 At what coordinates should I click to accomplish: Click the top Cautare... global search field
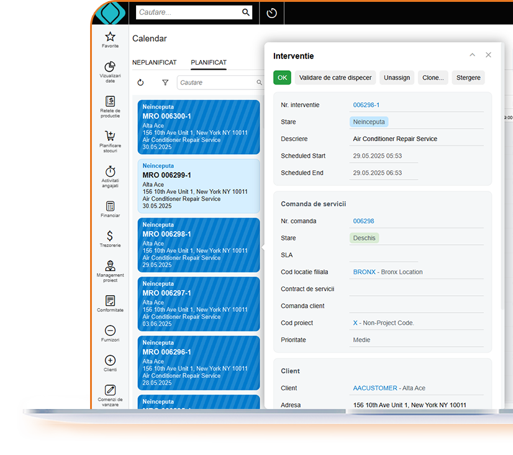(x=188, y=12)
